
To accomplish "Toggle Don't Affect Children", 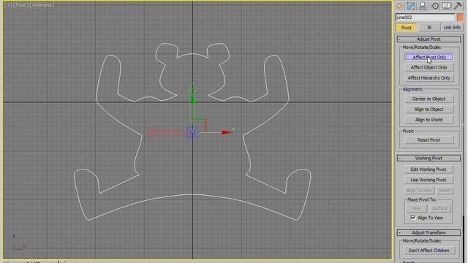I will point(429,251).
